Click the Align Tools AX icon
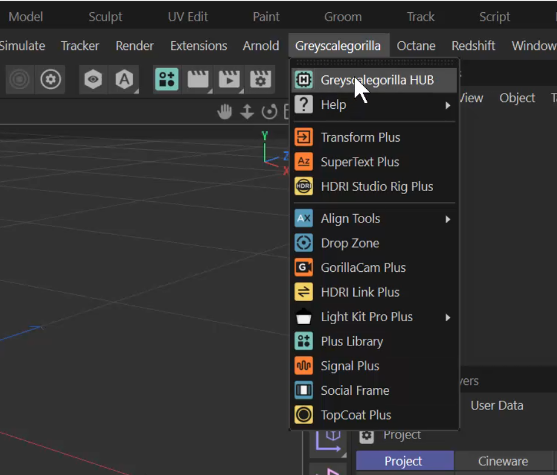The image size is (557, 475). [x=303, y=218]
